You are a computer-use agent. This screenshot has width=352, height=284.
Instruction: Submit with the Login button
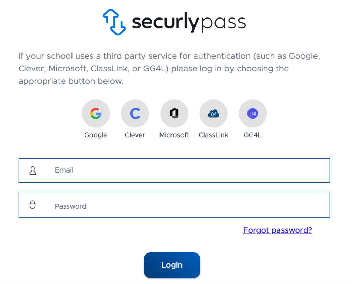coord(172,265)
